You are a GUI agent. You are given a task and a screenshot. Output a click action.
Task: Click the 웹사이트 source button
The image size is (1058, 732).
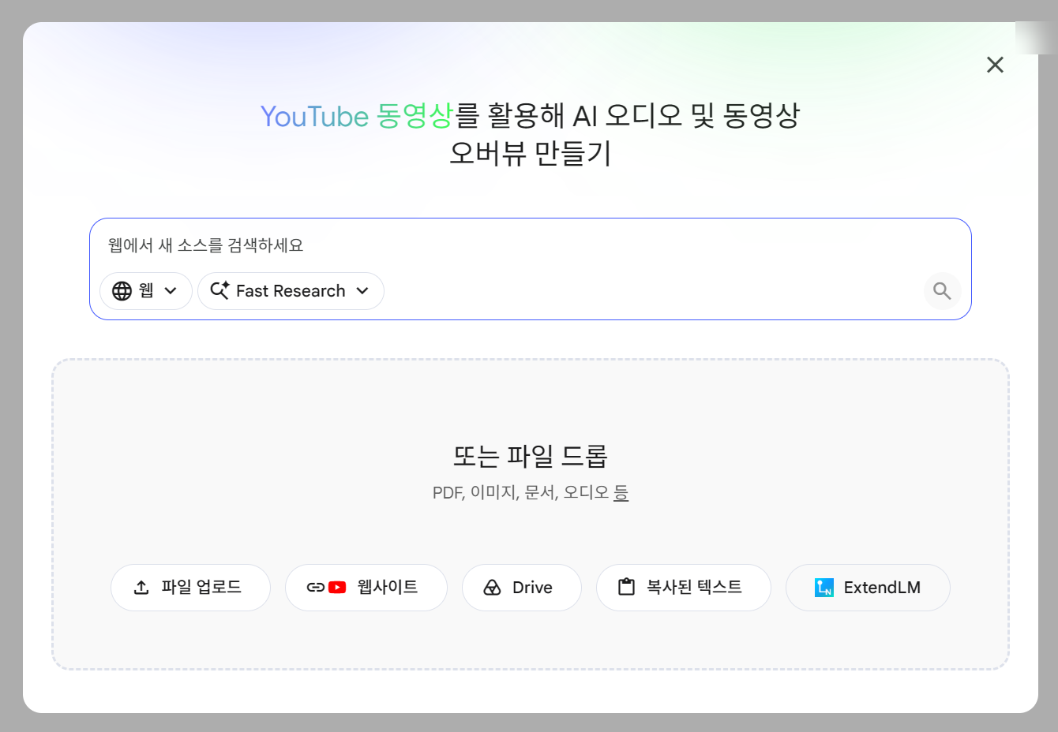366,588
